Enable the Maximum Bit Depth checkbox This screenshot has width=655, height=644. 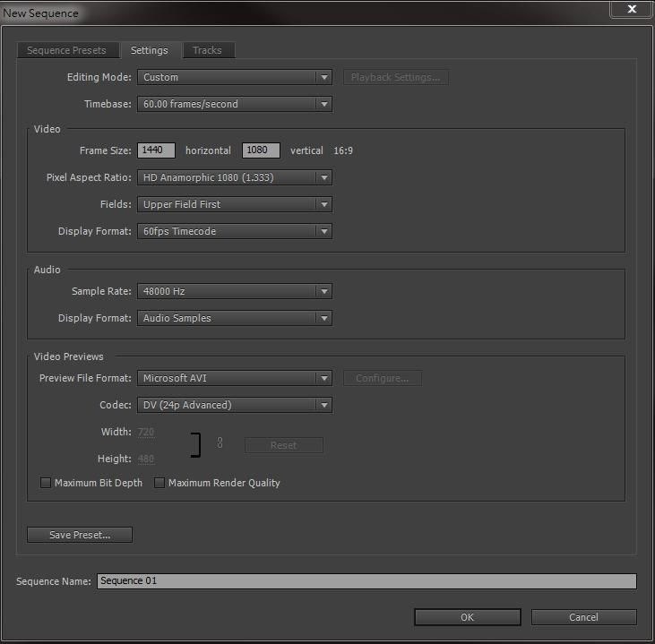coord(46,483)
